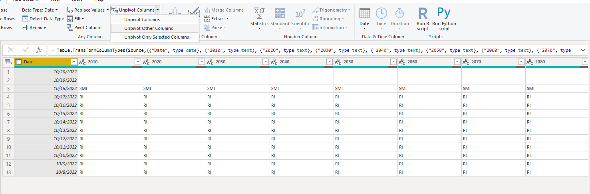Click the Replace Values icon
The width and height of the screenshot is (590, 194).
[x=70, y=10]
